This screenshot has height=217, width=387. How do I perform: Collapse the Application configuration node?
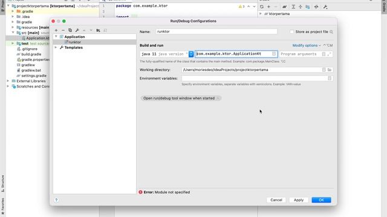point(56,37)
